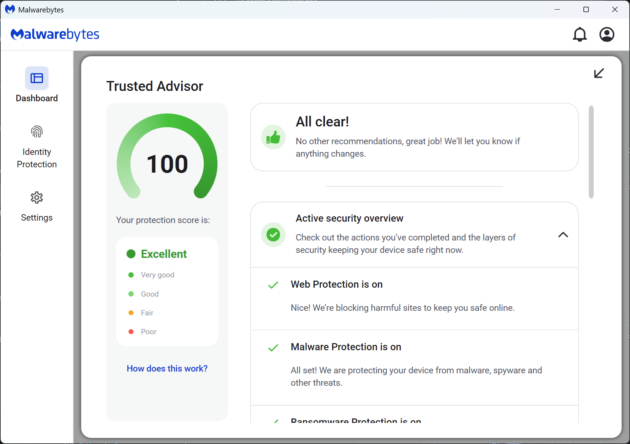Open the user account profile icon
630x444 pixels.
coord(607,34)
